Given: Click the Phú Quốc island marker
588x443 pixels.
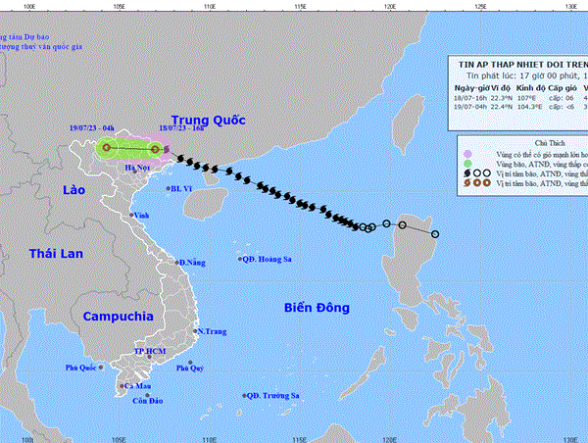Looking at the screenshot, I should click(x=99, y=369).
